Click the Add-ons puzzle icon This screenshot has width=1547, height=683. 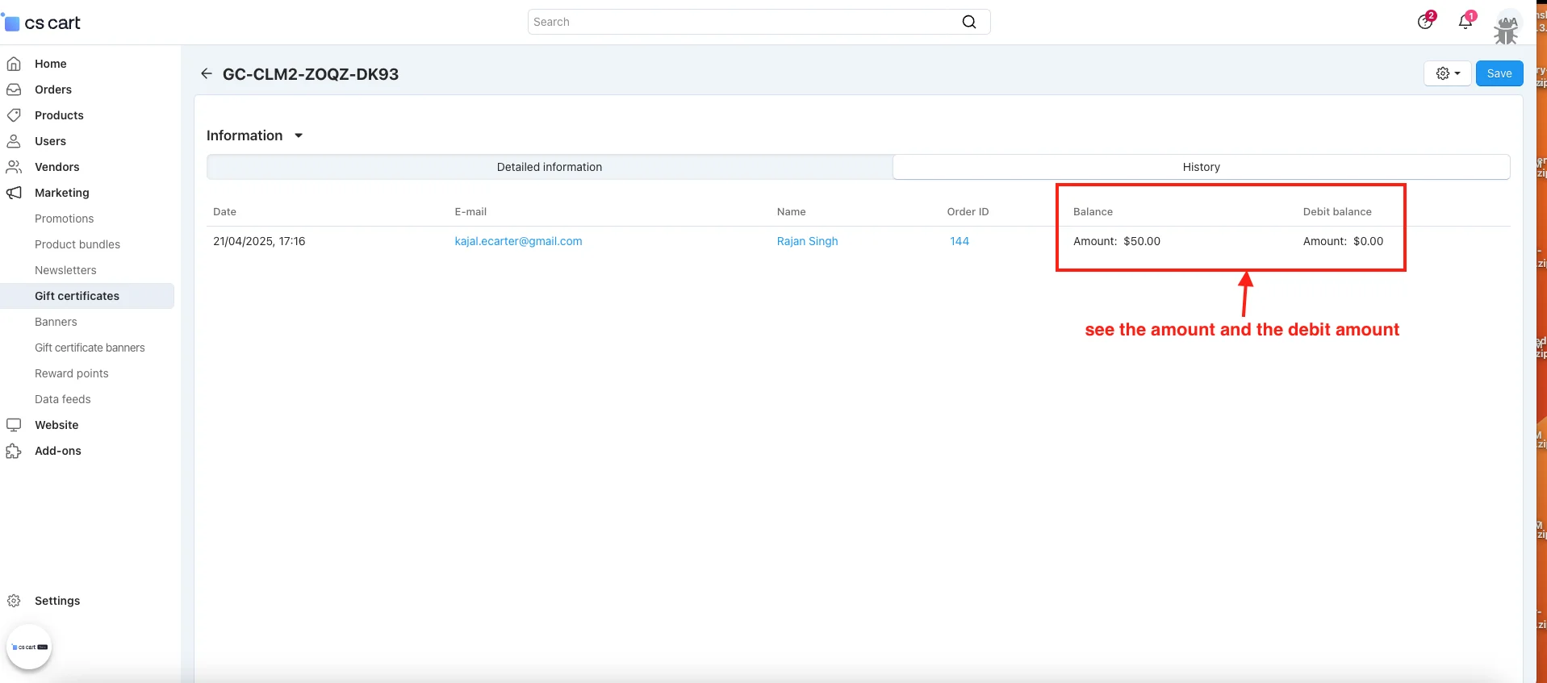click(x=14, y=451)
